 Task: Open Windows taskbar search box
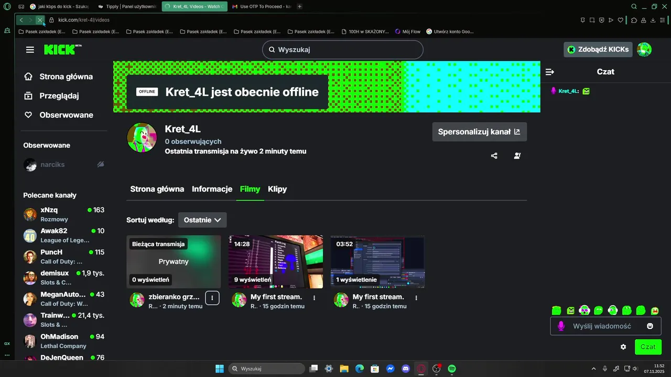(266, 369)
